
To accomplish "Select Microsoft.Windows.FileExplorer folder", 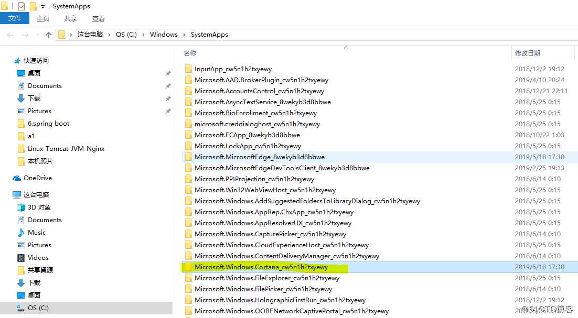I will coord(267,278).
